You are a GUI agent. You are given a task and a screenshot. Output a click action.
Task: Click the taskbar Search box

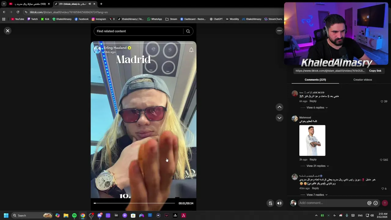[x=32, y=216]
